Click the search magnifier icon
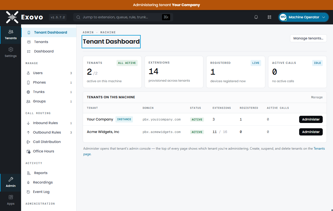The height and width of the screenshot is (211, 333). (79, 17)
